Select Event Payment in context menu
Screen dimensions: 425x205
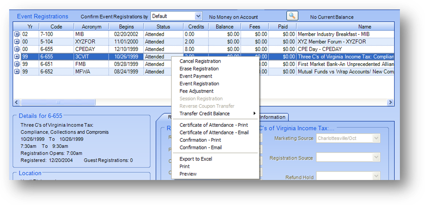point(196,76)
